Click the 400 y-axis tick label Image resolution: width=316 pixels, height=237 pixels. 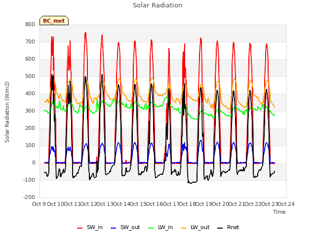click(x=30, y=93)
